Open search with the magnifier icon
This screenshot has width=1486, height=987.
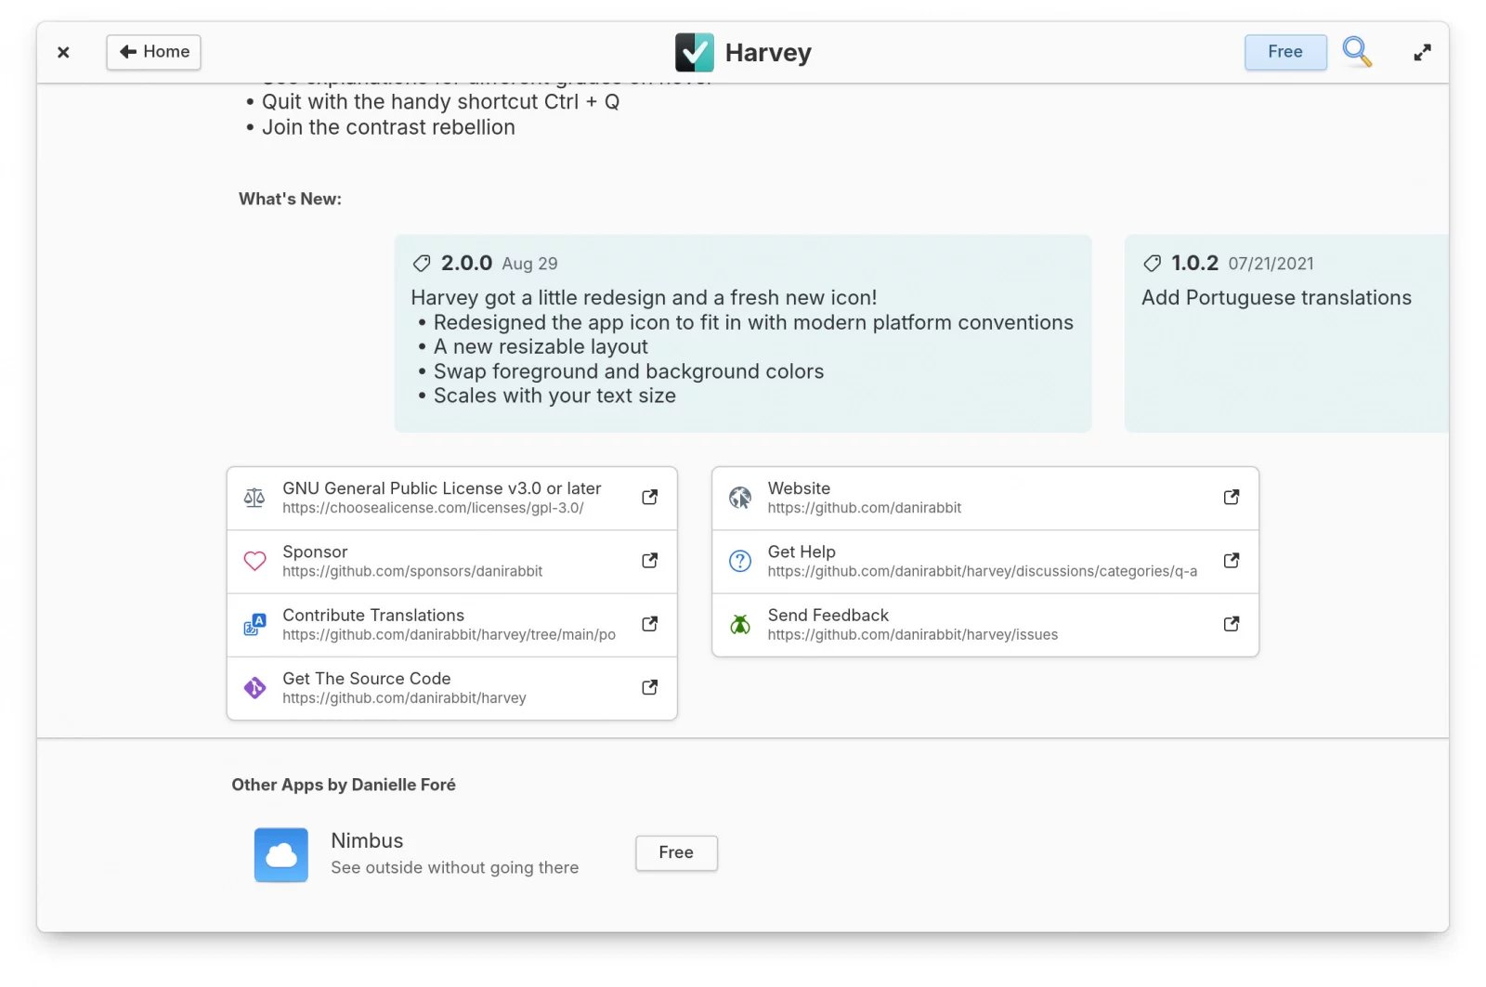[x=1357, y=52]
